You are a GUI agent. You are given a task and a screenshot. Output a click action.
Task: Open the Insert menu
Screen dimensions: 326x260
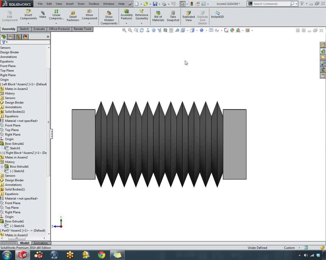[70, 4]
